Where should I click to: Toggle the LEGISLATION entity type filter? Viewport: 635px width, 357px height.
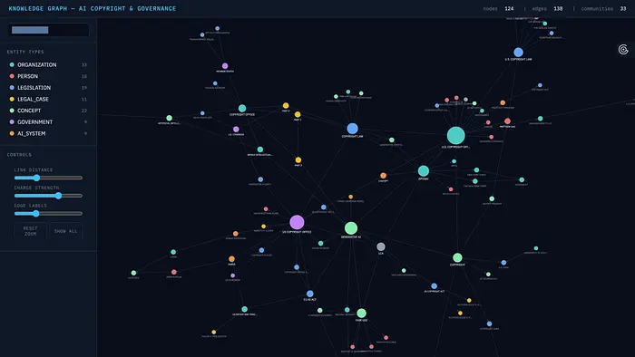[x=48, y=87]
